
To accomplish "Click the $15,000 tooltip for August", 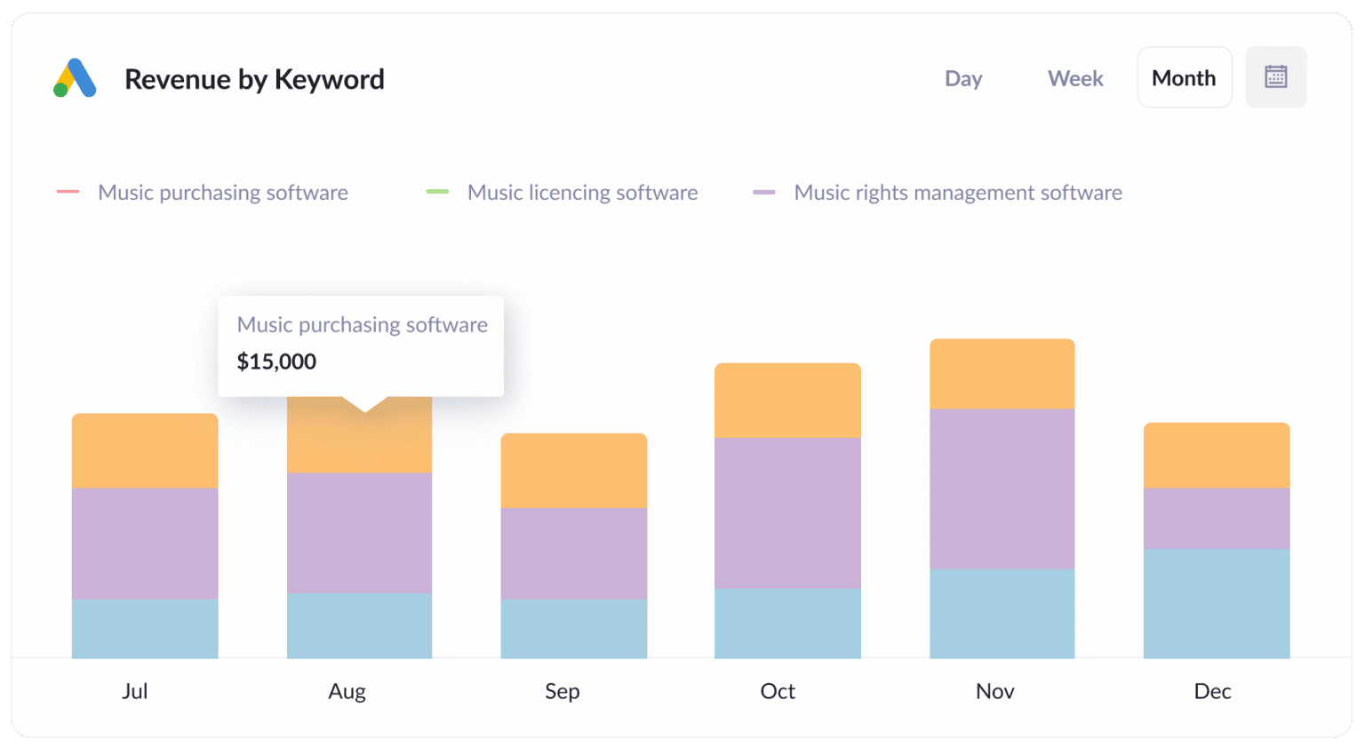I will (x=275, y=361).
